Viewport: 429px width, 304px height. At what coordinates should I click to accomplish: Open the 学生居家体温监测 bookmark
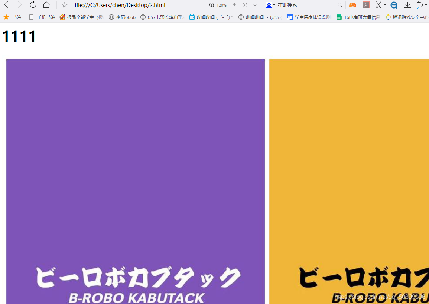point(309,17)
